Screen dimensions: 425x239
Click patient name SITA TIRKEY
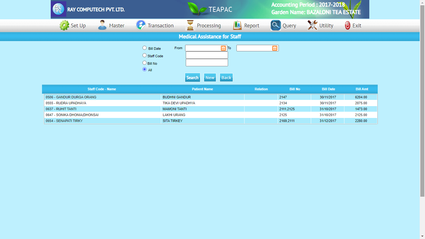[x=173, y=121]
